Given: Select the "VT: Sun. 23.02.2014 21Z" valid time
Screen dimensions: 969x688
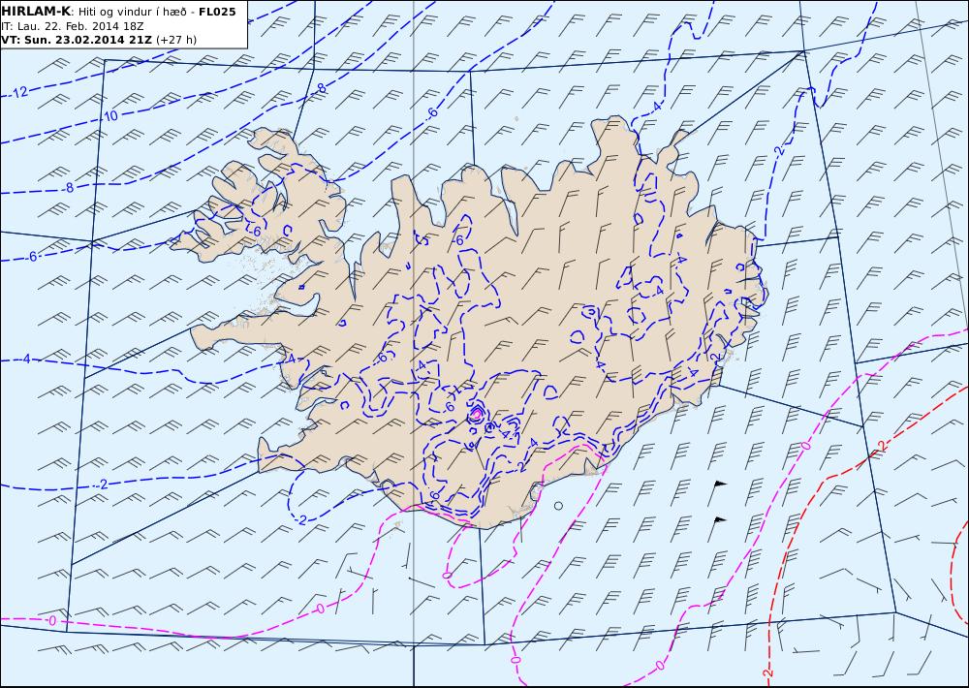Looking at the screenshot, I should click(x=77, y=40).
